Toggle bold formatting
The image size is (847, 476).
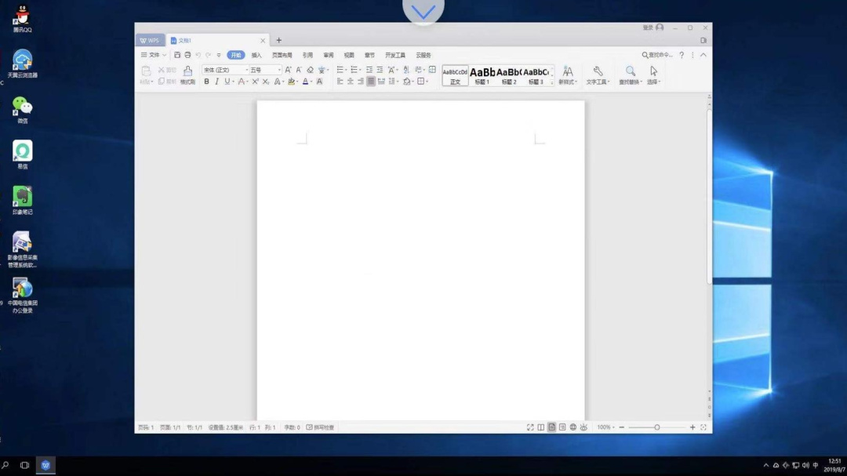[206, 82]
